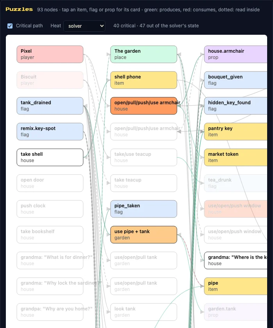The height and width of the screenshot is (328, 273).
Task: Select the orange open/pull/push/use armchair node
Action: click(144, 106)
